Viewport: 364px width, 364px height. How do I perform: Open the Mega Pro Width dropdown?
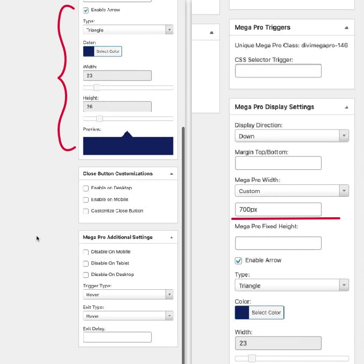(x=292, y=191)
